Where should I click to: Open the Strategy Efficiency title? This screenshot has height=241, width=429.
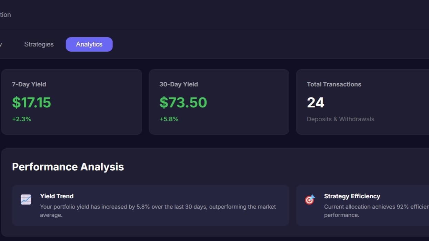click(352, 196)
